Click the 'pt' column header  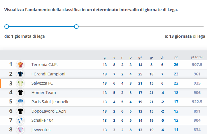click(176, 57)
